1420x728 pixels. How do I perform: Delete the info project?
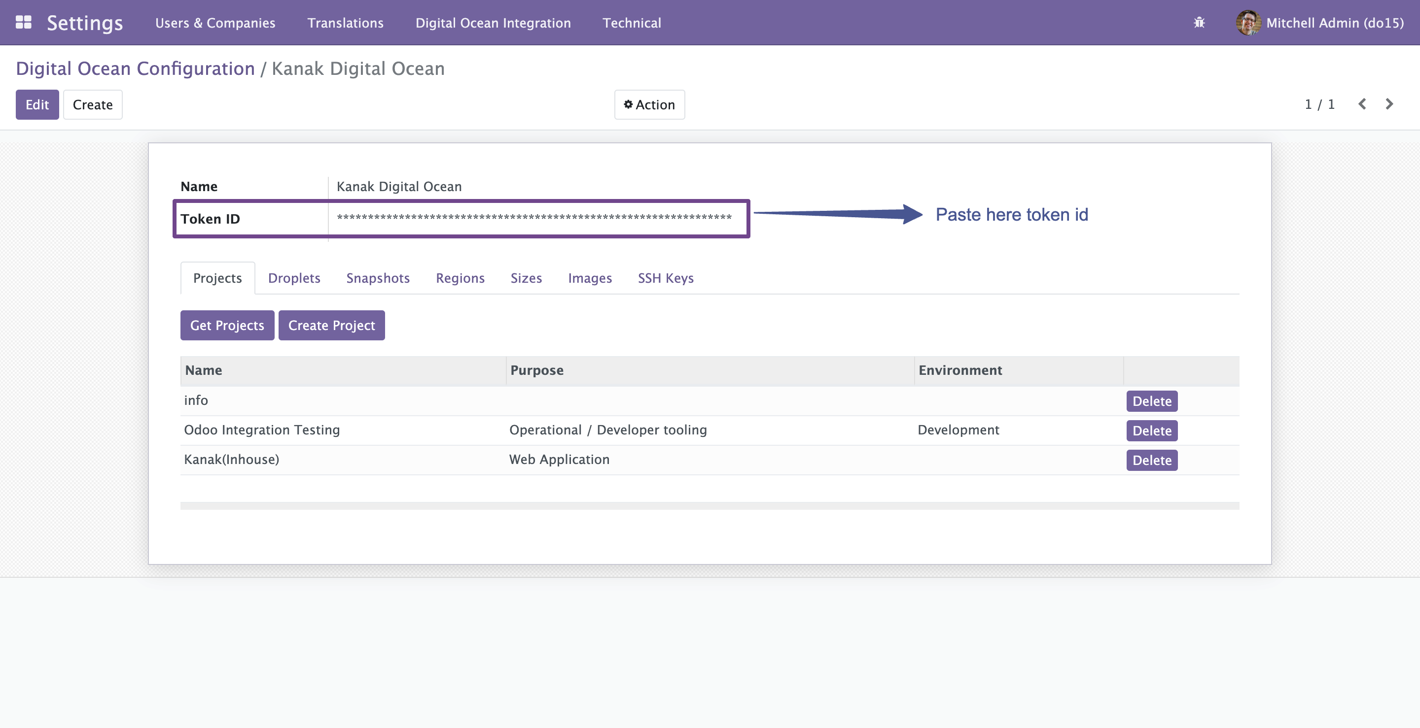tap(1152, 401)
